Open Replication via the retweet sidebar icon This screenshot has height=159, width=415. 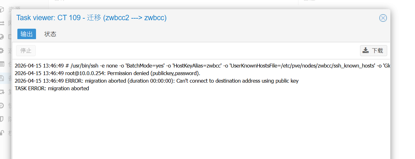pos(2,91)
